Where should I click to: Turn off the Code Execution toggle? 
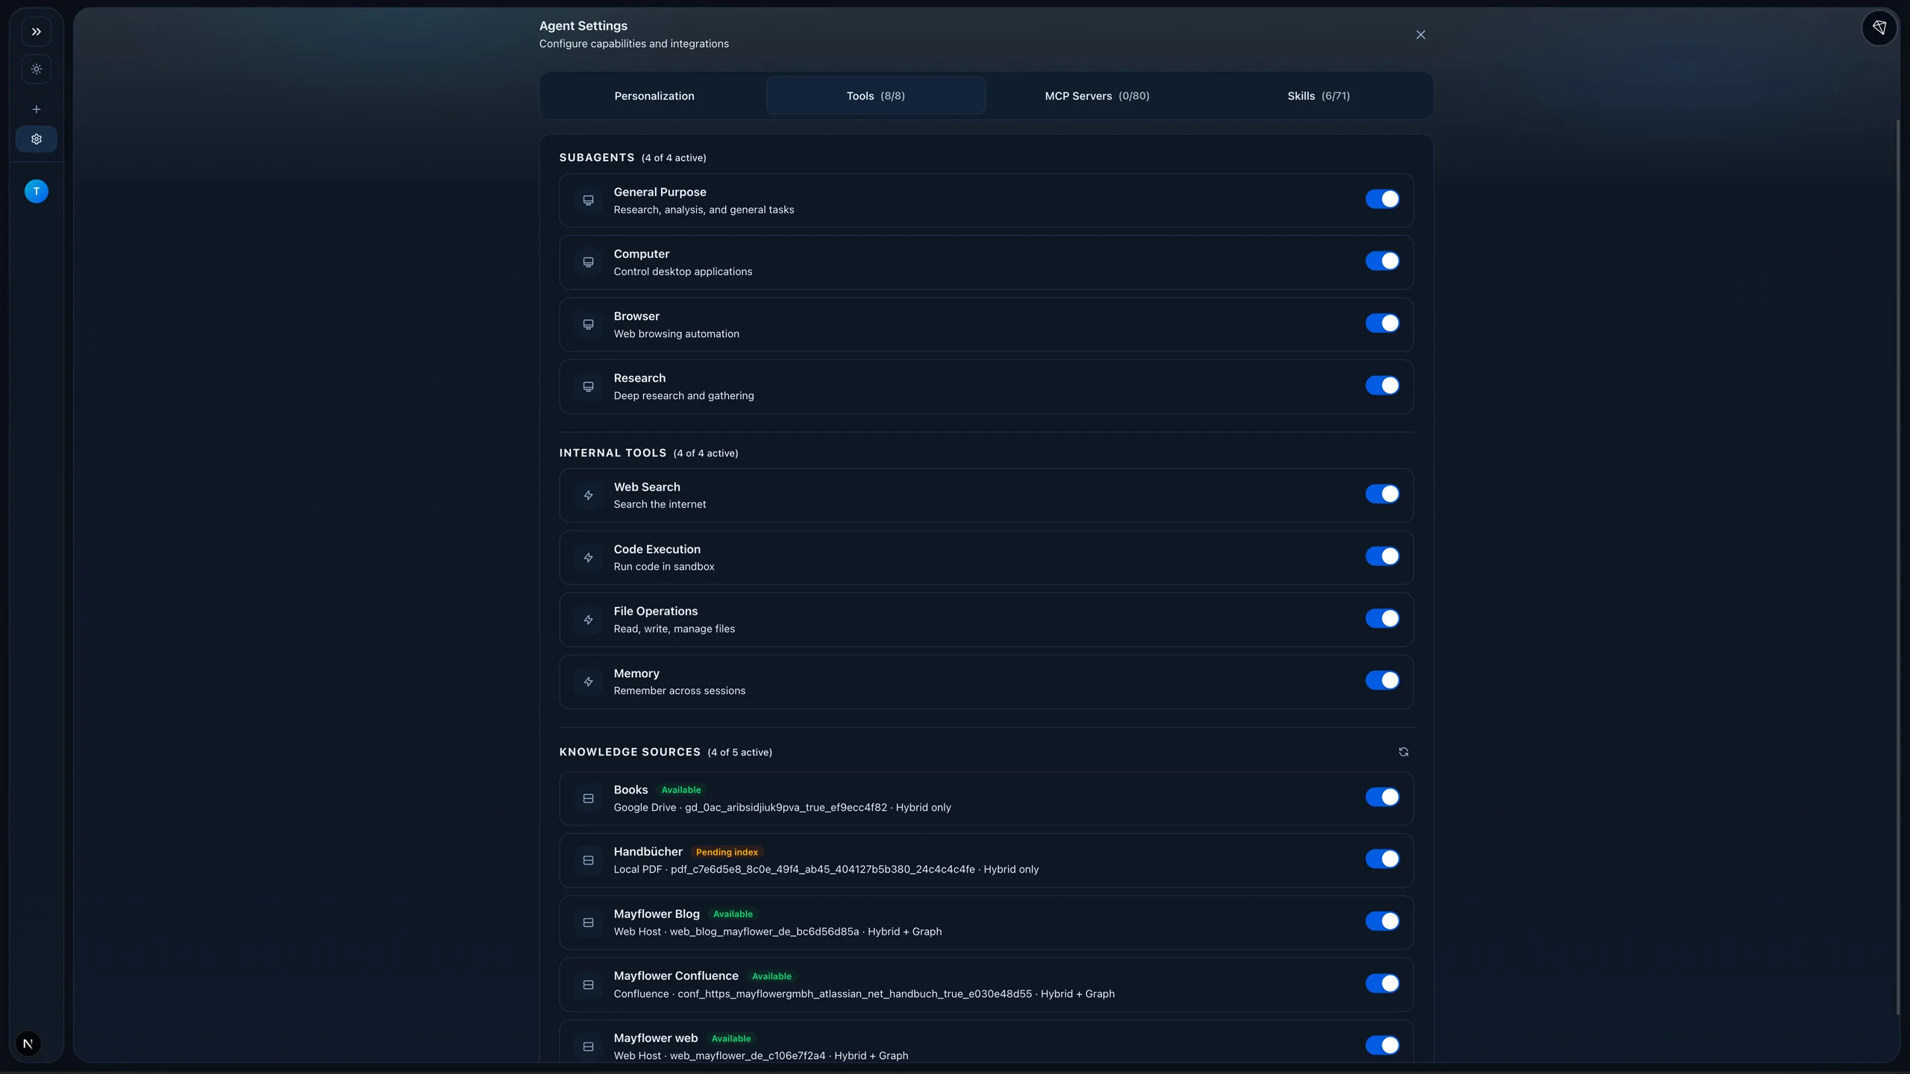coord(1382,556)
